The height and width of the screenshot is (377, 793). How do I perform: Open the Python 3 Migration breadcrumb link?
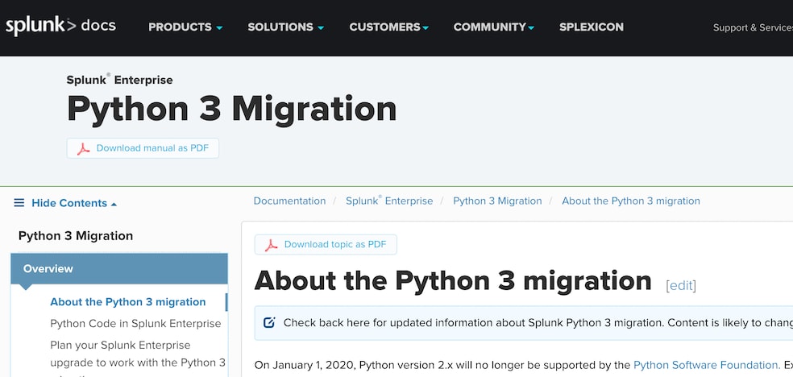[x=497, y=201]
